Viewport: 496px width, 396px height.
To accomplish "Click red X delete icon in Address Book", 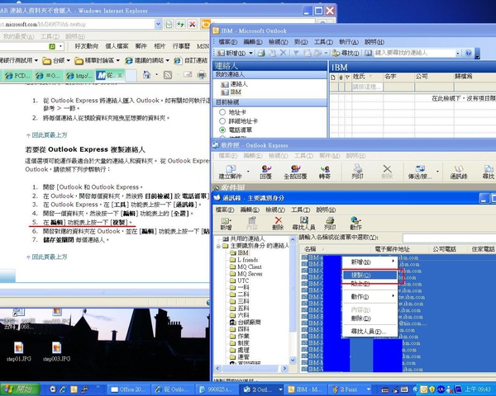I will [278, 223].
